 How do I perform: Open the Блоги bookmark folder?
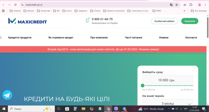point(67,11)
